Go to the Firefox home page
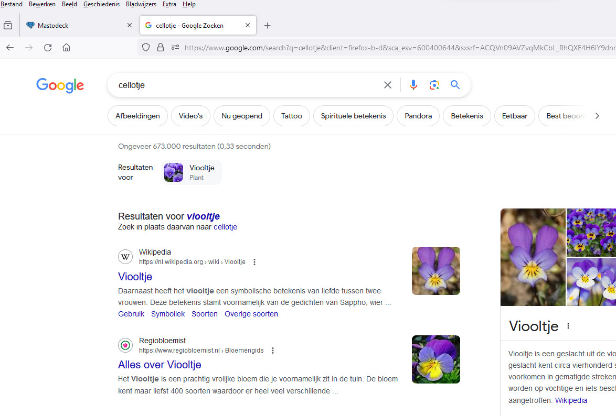 (x=67, y=48)
